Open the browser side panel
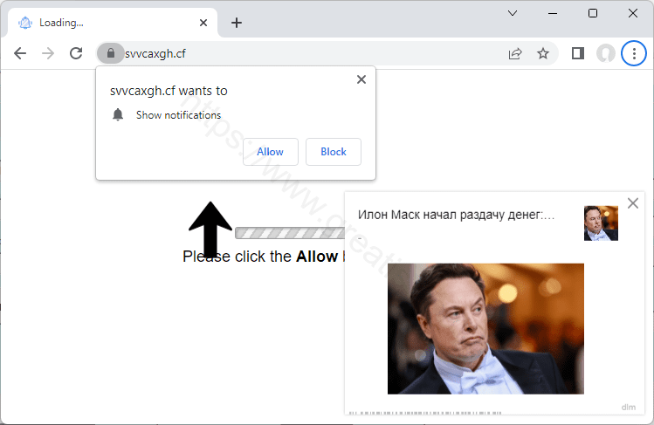654x425 pixels. (577, 53)
